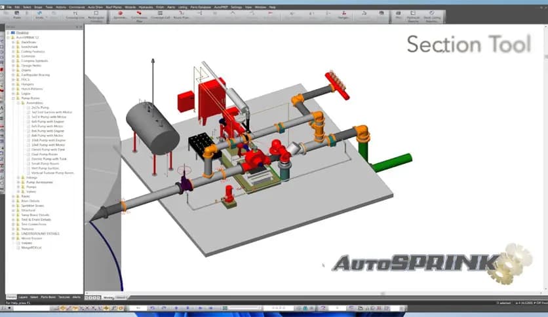Click the Paste toolbar icon

point(17,14)
